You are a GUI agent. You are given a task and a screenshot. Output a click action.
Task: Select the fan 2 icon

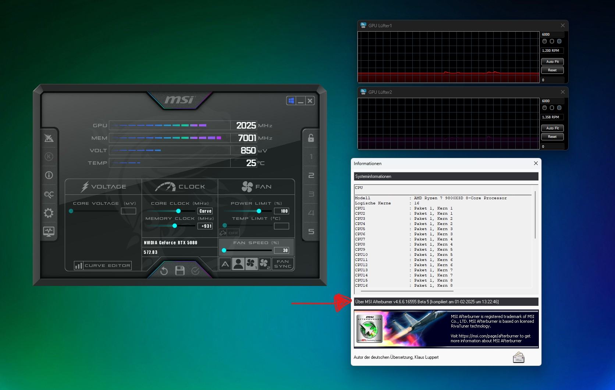265,264
